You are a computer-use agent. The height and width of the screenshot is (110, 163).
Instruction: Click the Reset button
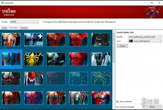pyautogui.click(x=152, y=107)
